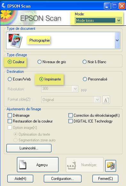
Task: Set destination to Ecran/Web
Action: 10,79
